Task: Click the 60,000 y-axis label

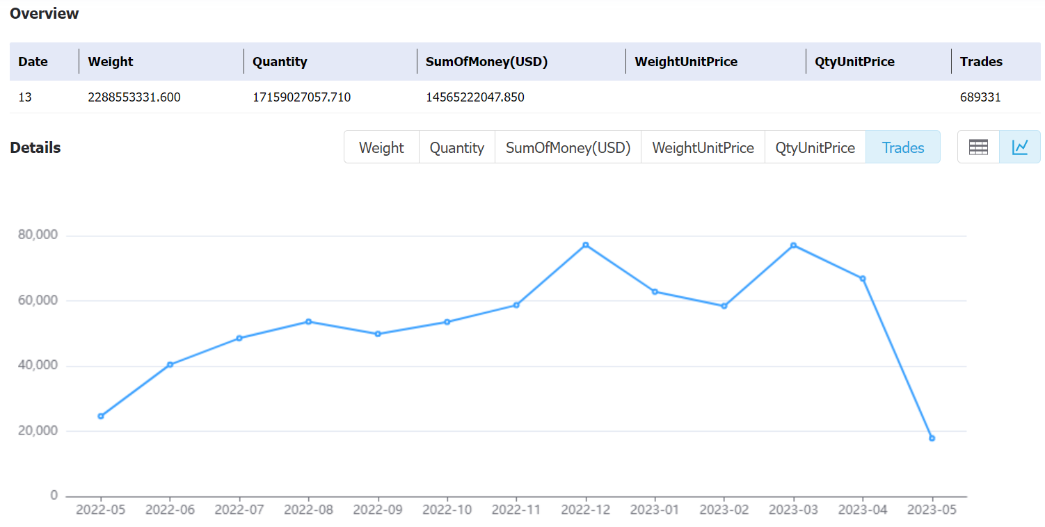Action: tap(38, 300)
